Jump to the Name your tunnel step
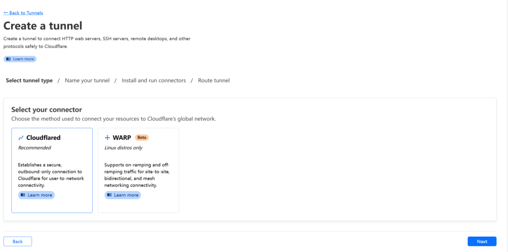The height and width of the screenshot is (252, 508). click(x=87, y=81)
